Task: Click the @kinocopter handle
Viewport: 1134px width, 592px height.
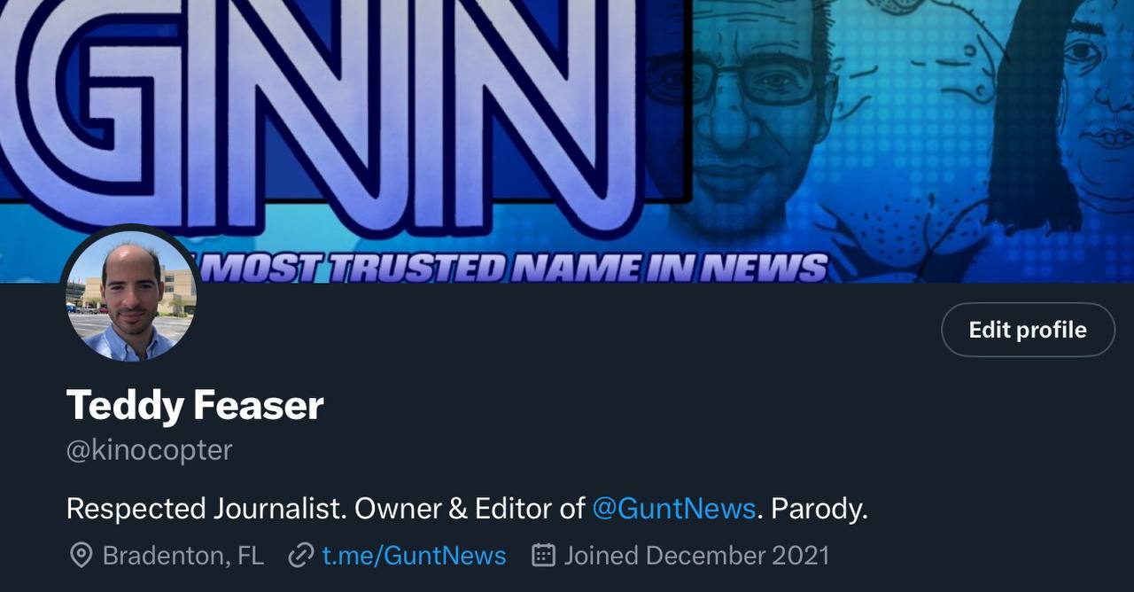Action: click(x=149, y=450)
